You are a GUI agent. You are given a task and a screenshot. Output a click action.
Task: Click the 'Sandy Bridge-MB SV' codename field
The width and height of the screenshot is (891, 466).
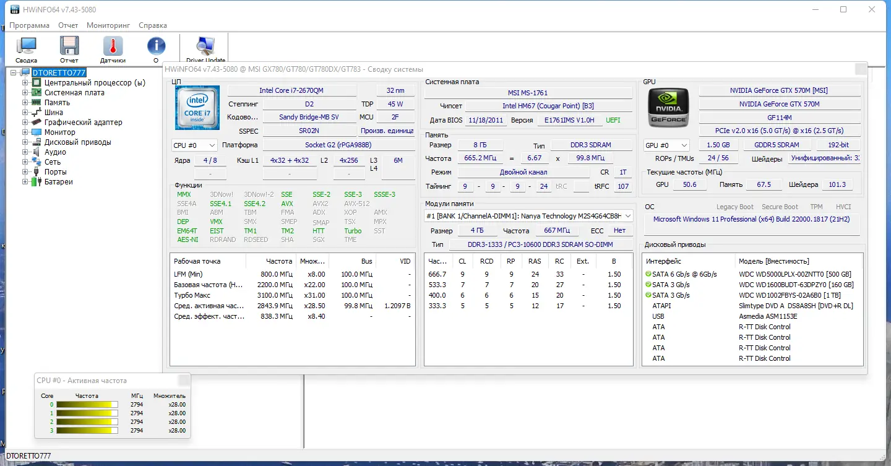[x=309, y=117]
